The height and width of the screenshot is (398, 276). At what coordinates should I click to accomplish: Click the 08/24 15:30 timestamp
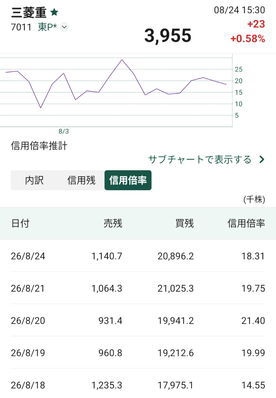[240, 10]
